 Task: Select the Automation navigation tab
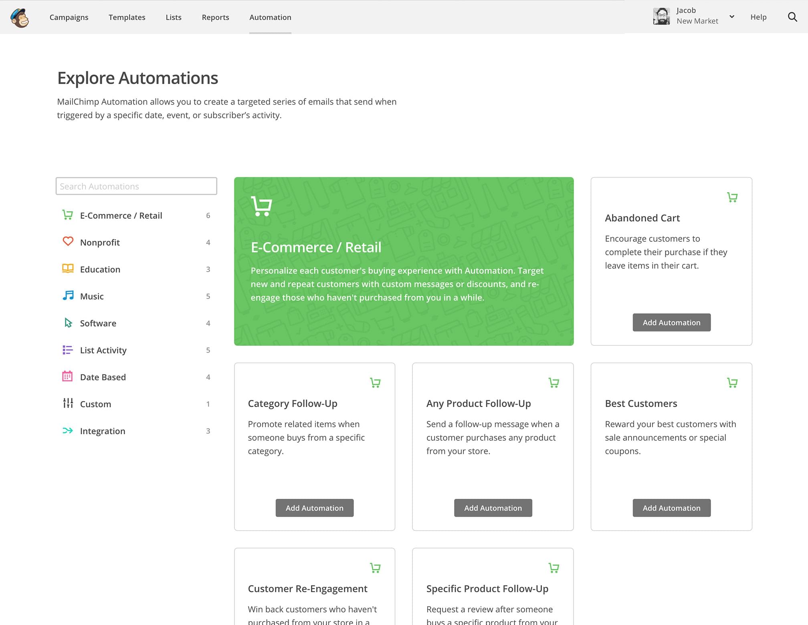point(270,17)
